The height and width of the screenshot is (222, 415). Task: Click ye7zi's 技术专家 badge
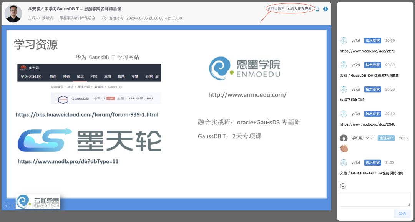[x=372, y=40]
